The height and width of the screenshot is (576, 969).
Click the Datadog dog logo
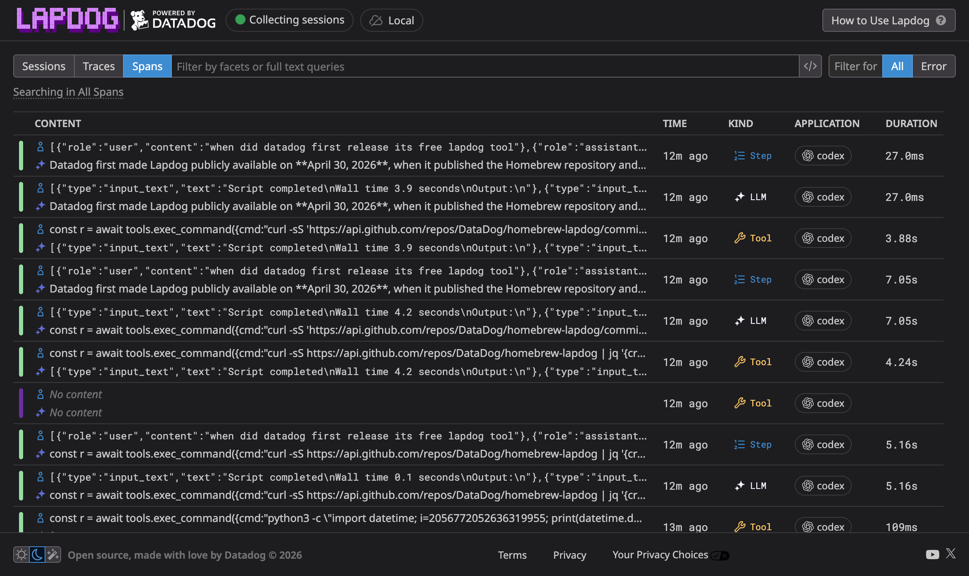[139, 20]
